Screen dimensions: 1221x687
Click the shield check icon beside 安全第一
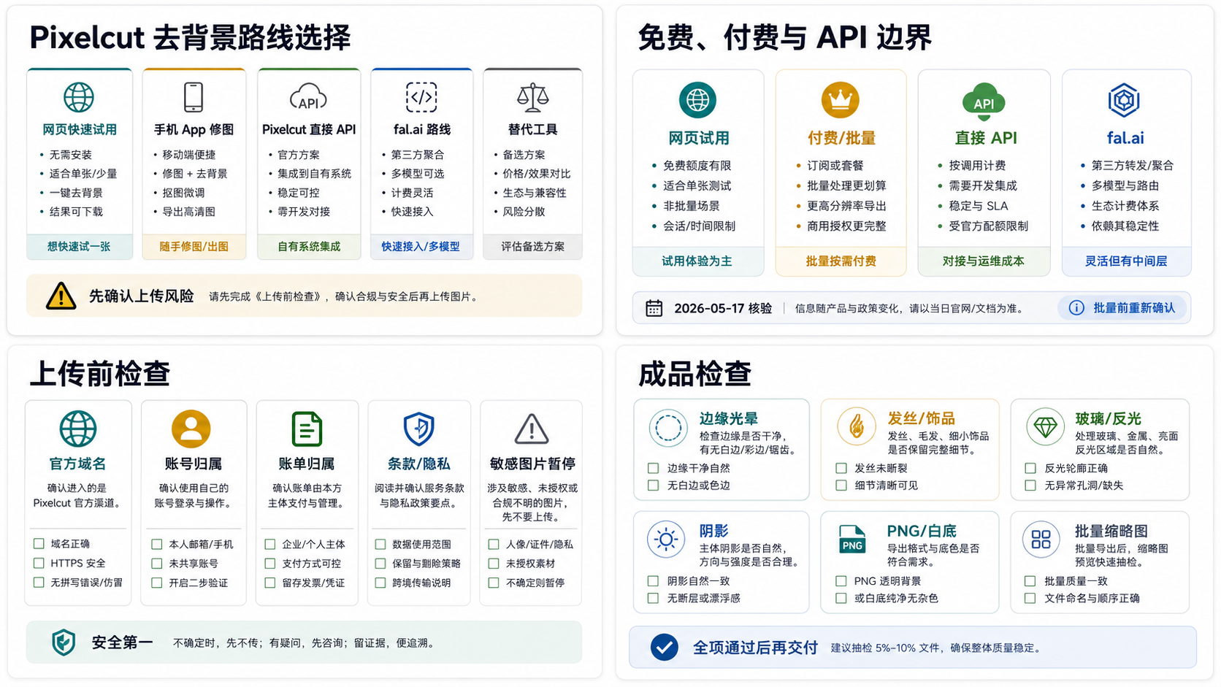coord(64,642)
